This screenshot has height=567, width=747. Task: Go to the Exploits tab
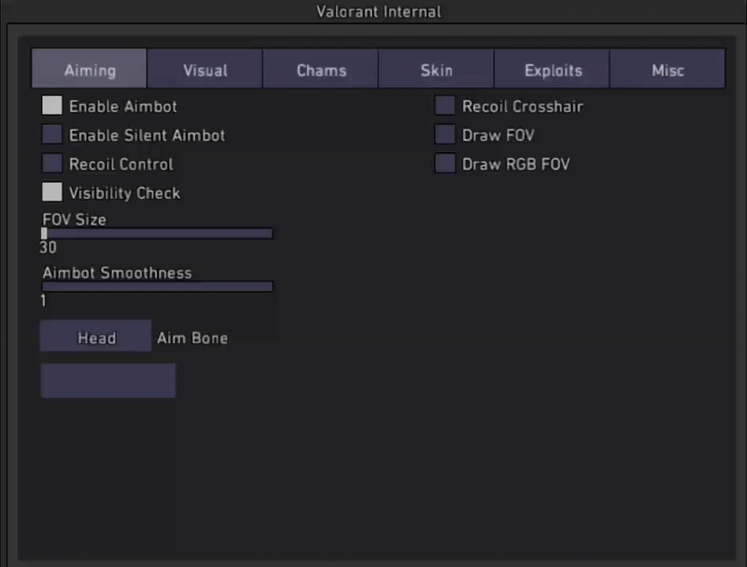[553, 70]
